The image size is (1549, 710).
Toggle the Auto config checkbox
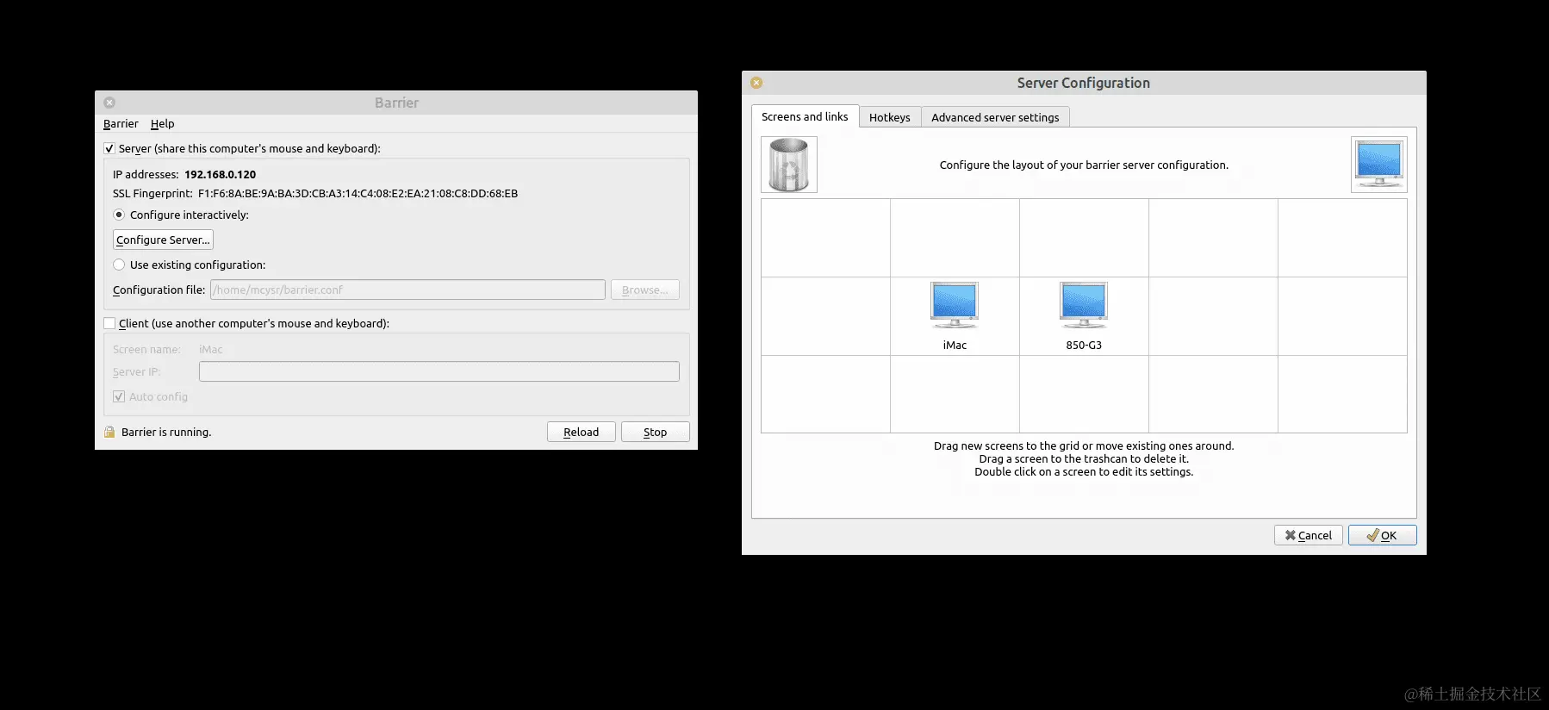point(119,396)
